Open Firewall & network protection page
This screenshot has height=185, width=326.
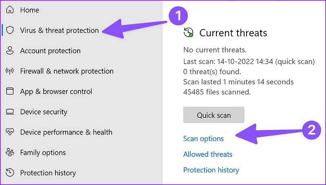pos(67,71)
